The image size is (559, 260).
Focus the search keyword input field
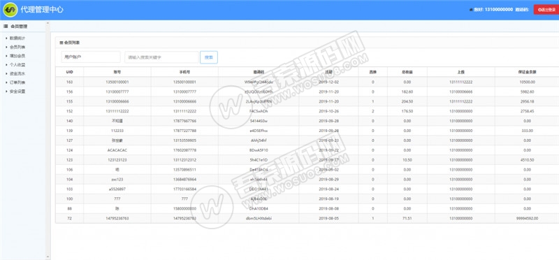pos(161,57)
